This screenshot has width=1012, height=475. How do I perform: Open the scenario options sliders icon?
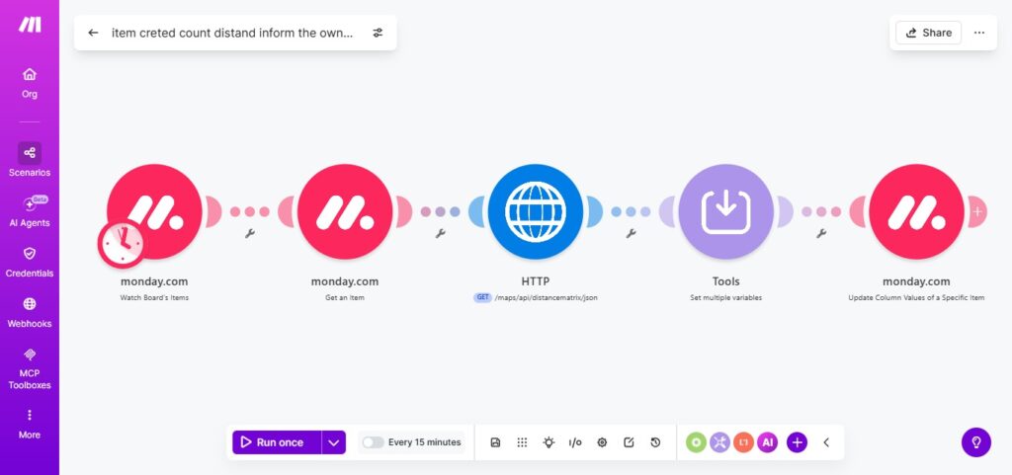[379, 33]
